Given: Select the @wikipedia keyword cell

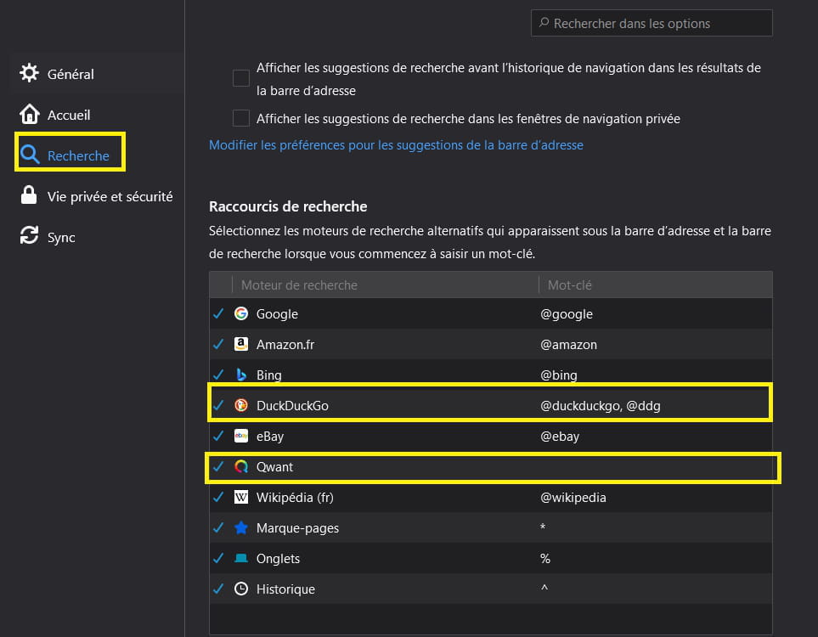Looking at the screenshot, I should pos(573,498).
